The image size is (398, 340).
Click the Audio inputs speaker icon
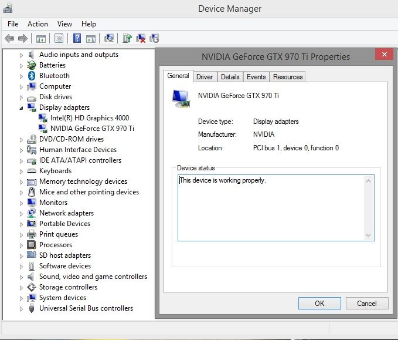point(31,55)
